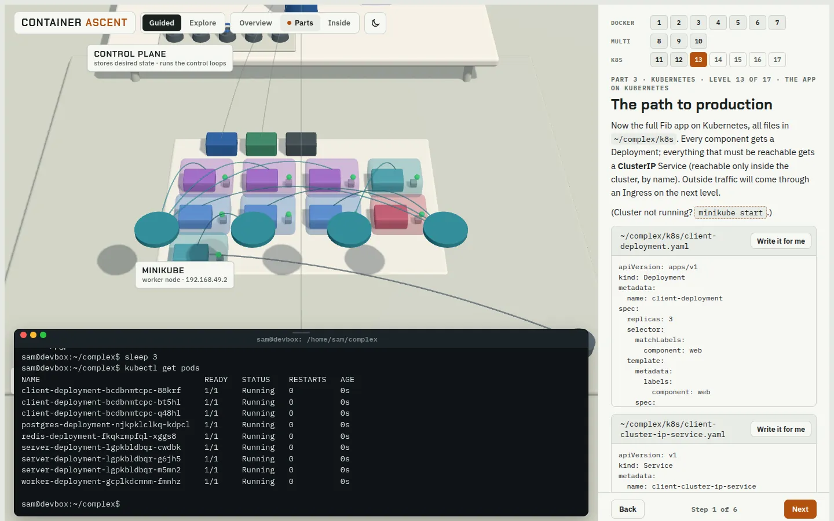Jump to K8s level 17
Image resolution: width=834 pixels, height=521 pixels.
pyautogui.click(x=777, y=60)
